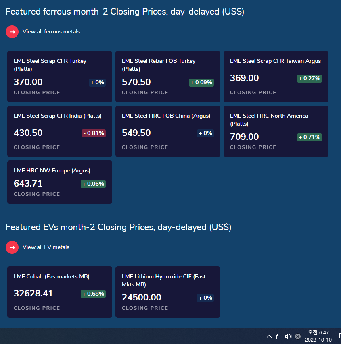Open the LME Steel HRC North America card
341x344 pixels.
(276, 131)
